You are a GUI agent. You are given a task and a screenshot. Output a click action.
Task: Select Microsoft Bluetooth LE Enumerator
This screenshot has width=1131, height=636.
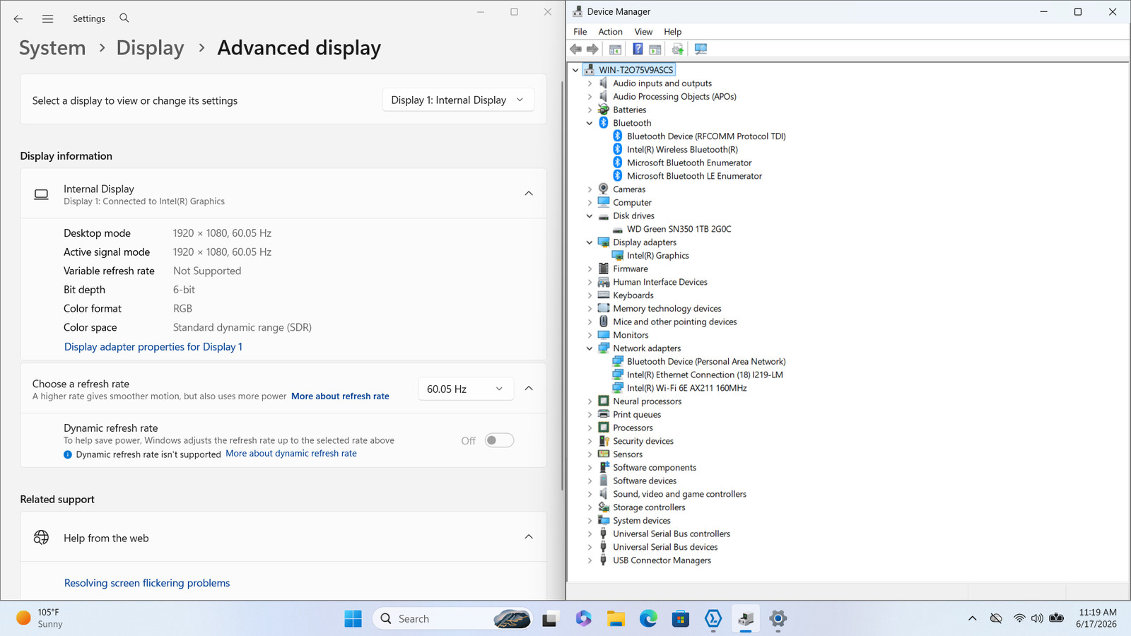694,176
